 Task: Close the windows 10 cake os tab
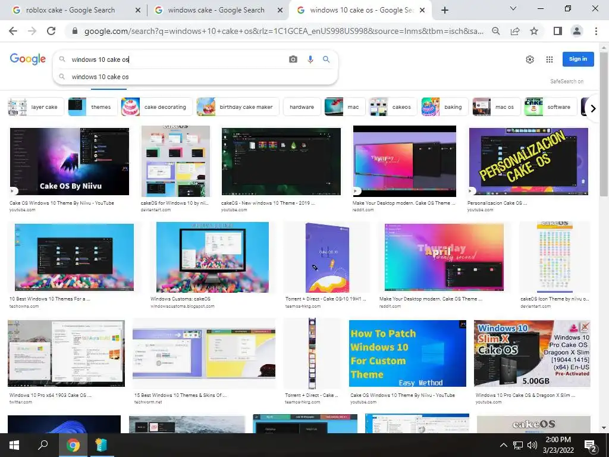423,11
